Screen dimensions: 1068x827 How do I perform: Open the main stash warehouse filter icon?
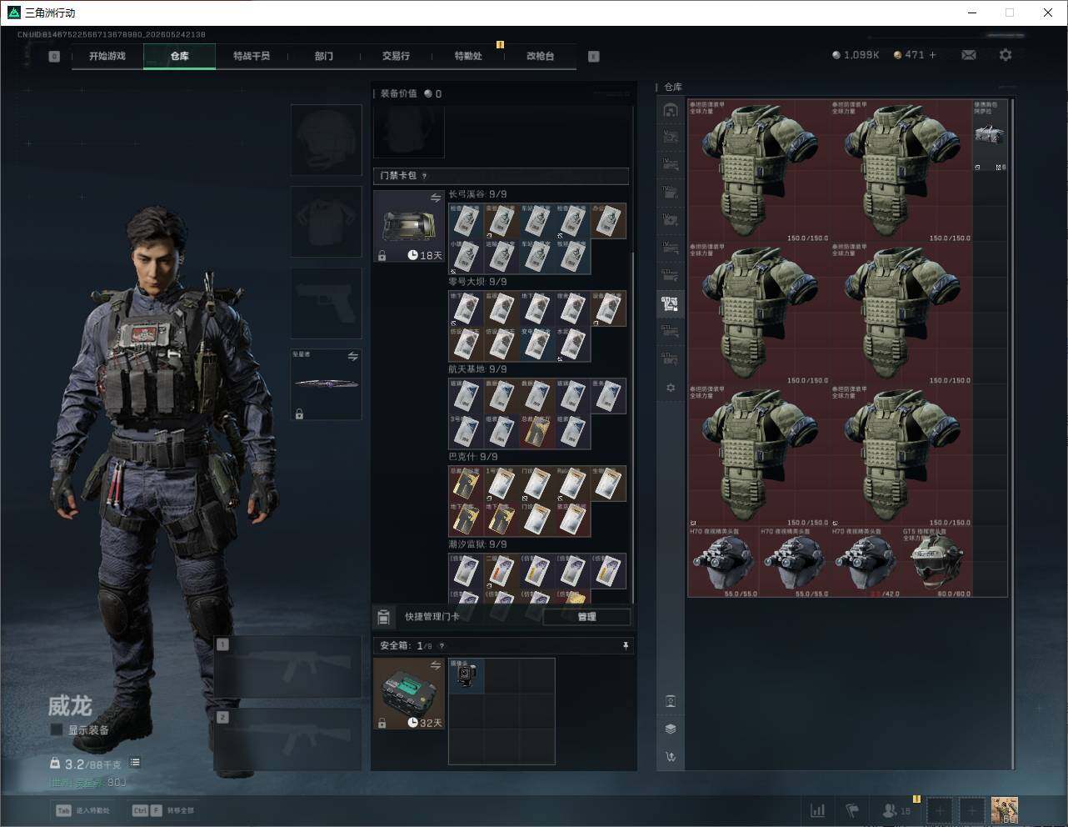click(671, 110)
